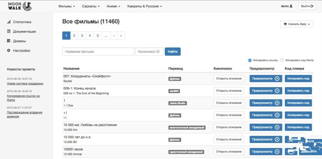Select the Копировать код iframe radio option

[282, 60]
